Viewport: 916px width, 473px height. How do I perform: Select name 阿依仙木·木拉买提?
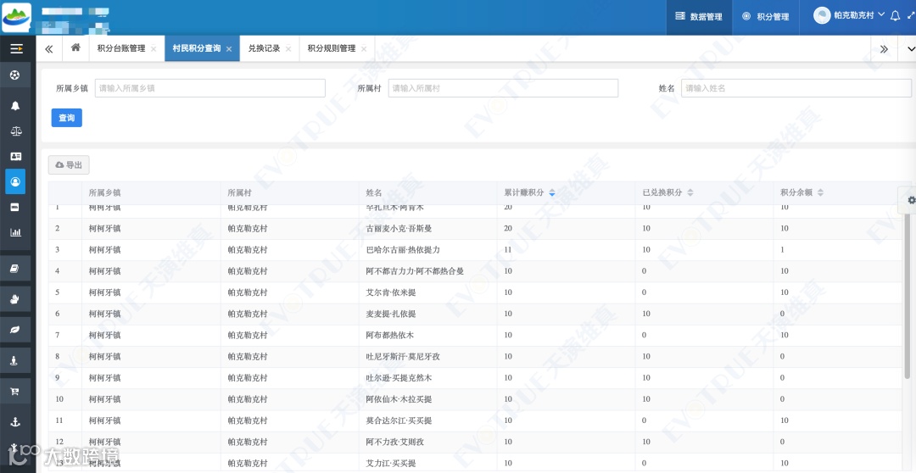pos(399,399)
